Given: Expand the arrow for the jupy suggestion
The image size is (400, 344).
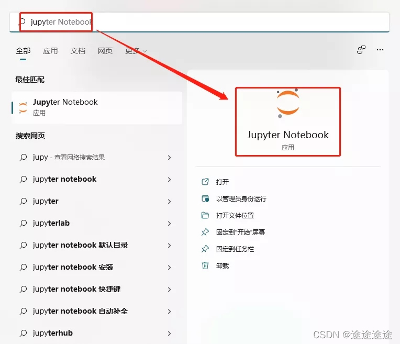Looking at the screenshot, I should click(x=170, y=158).
